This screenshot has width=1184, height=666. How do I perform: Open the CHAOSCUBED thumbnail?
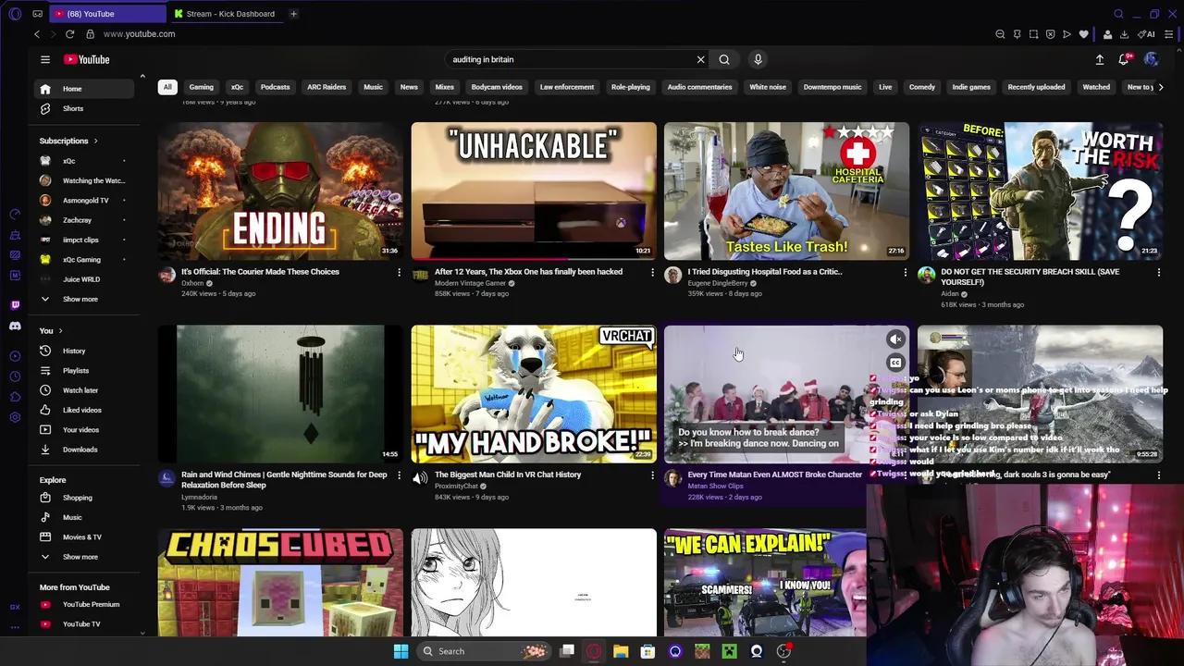point(280,583)
